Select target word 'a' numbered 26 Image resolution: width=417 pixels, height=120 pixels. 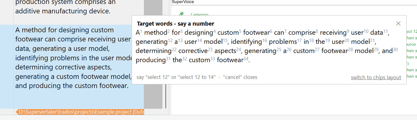click(285, 51)
